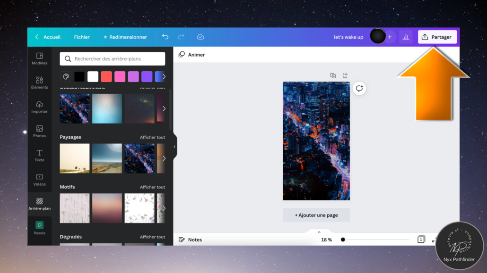487x273 pixels.
Task: Open the Pexels app panel
Action: tap(39, 228)
